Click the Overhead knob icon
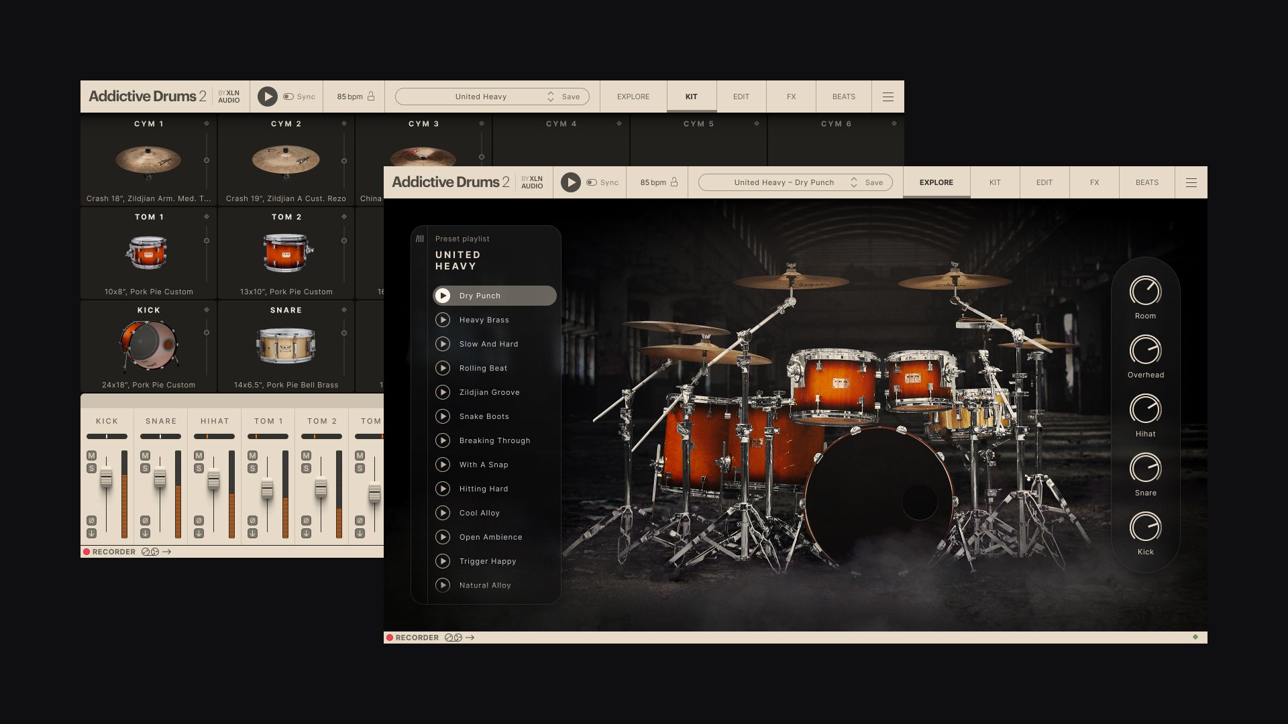Image resolution: width=1288 pixels, height=724 pixels. [1146, 350]
